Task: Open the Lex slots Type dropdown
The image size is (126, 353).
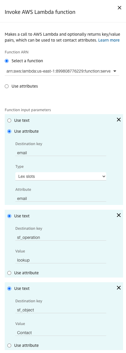Action: click(60, 176)
